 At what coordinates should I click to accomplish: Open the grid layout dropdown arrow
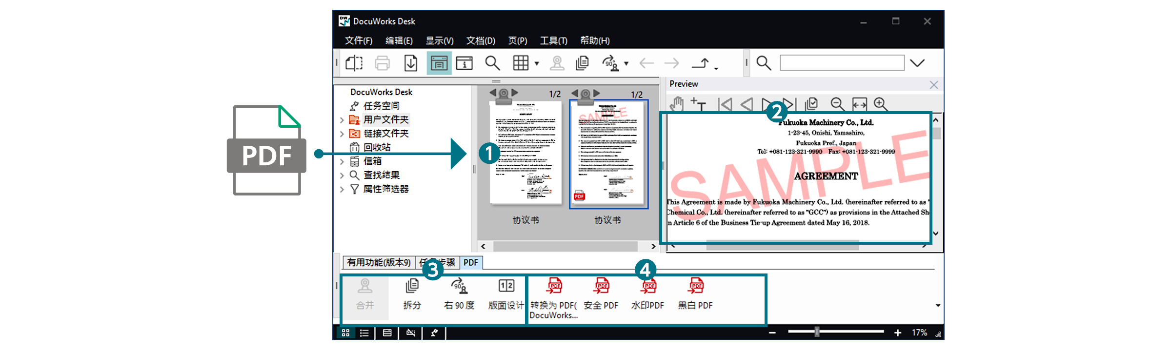tap(537, 63)
